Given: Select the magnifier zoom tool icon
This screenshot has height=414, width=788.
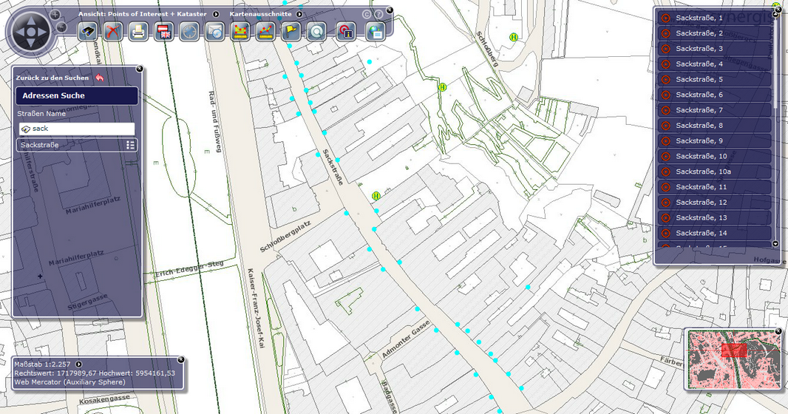Looking at the screenshot, I should coord(316,31).
